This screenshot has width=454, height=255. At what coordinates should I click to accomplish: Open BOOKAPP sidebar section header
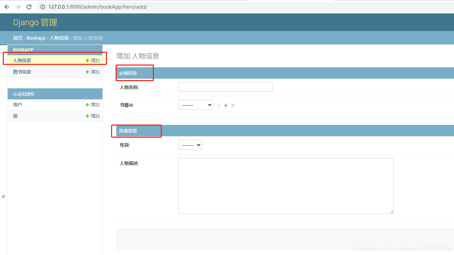pos(23,50)
